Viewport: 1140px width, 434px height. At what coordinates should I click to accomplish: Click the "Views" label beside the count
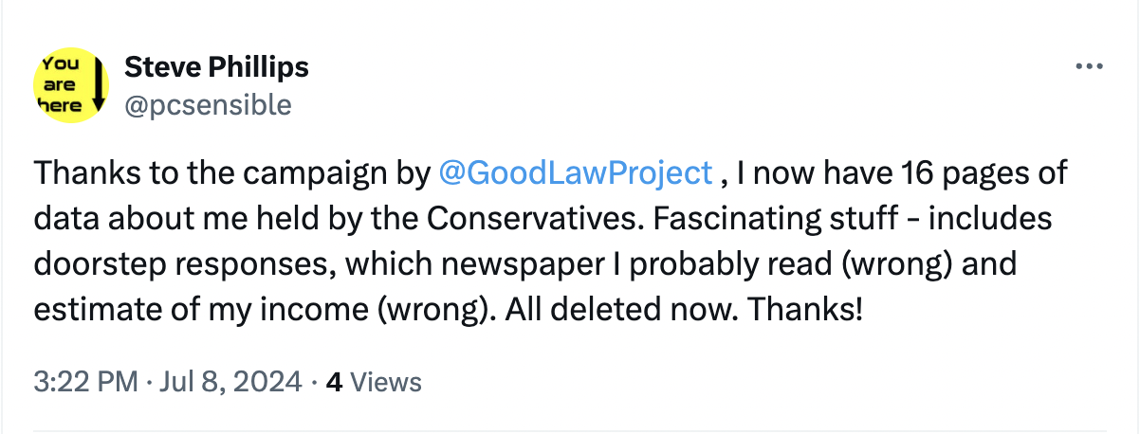[x=386, y=382]
